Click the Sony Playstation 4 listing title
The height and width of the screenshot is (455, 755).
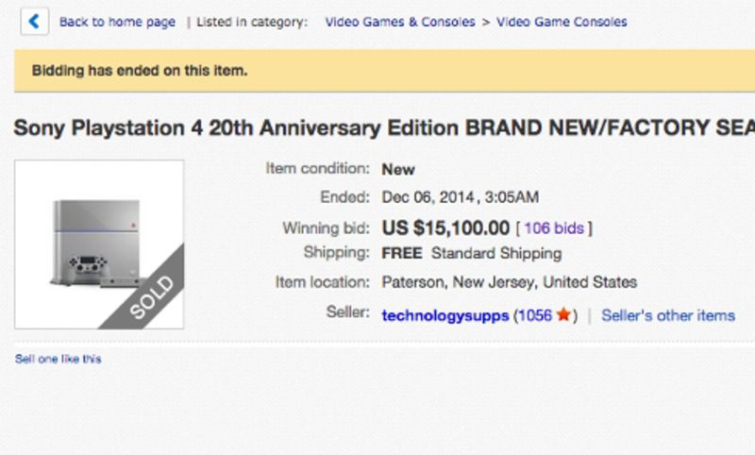[377, 127]
